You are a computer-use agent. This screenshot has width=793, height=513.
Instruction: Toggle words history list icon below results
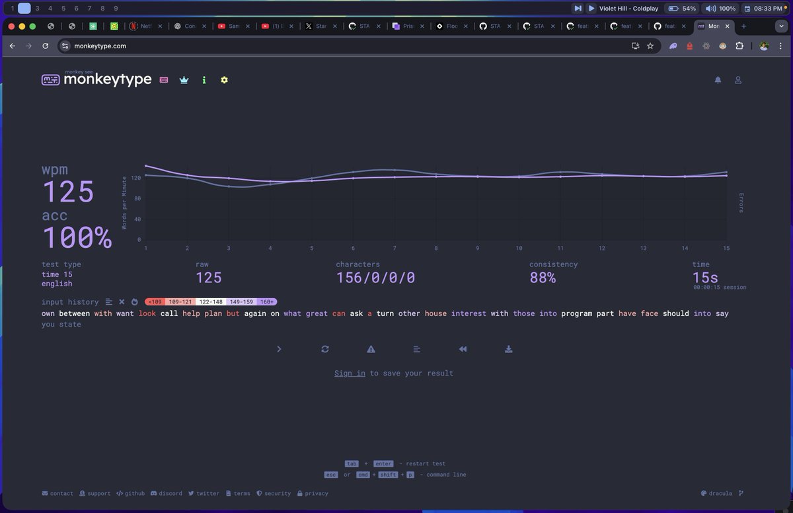click(x=417, y=349)
